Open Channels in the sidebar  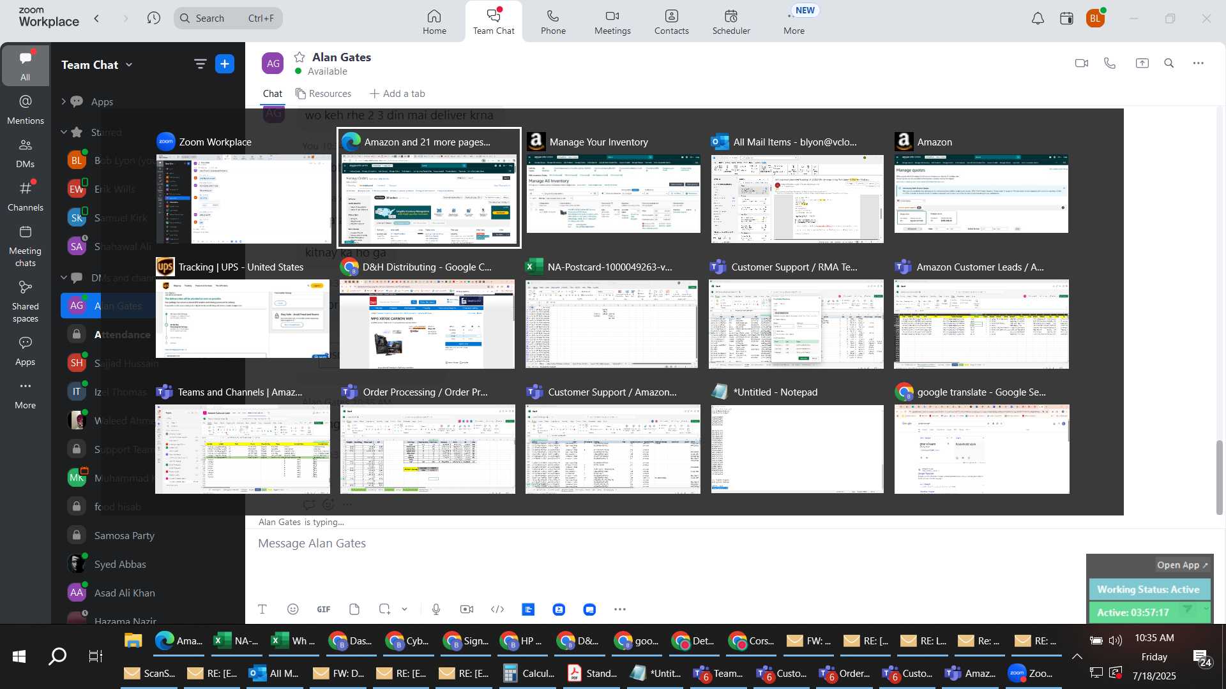tap(26, 196)
